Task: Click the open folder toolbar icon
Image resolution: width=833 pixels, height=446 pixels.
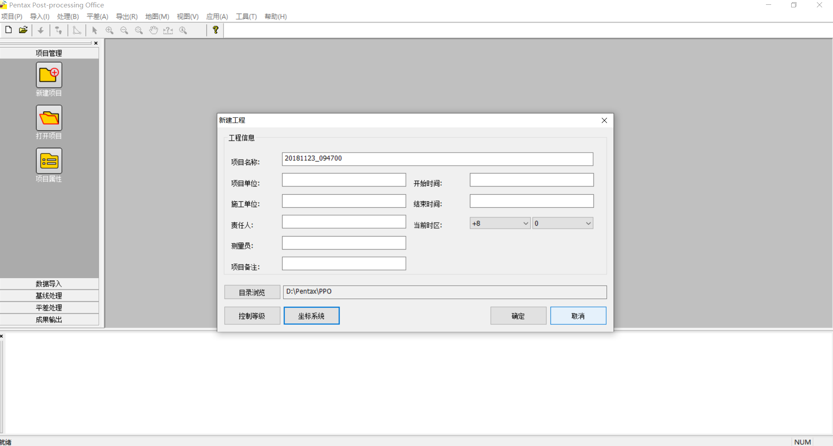Action: (x=23, y=30)
